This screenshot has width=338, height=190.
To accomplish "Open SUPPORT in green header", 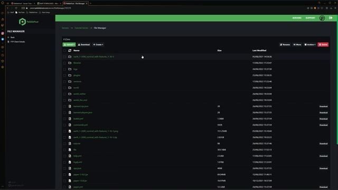I will point(310,18).
